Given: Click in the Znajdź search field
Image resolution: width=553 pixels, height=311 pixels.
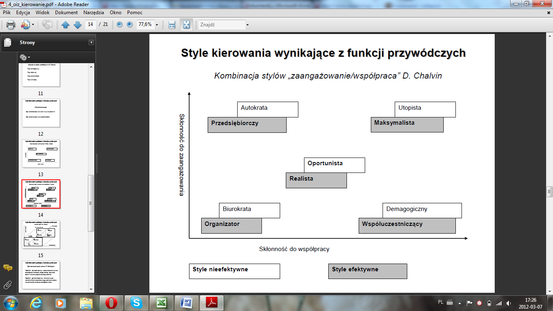Looking at the screenshot, I should (222, 25).
